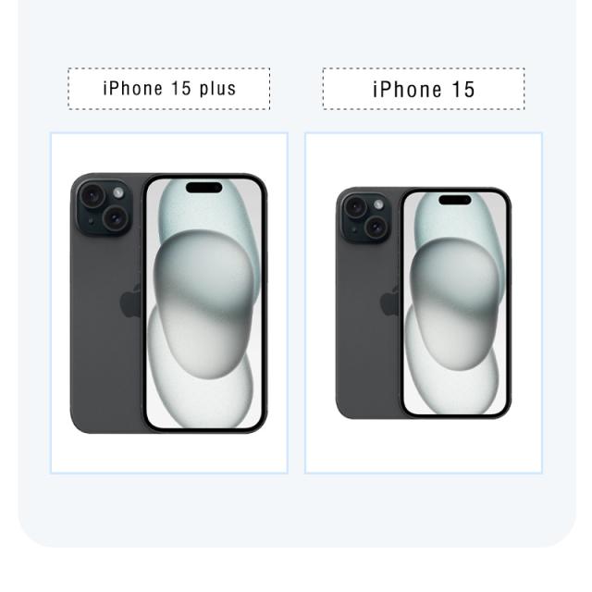Tap Dynamic Island on iPhone 15 screen
The height and width of the screenshot is (592, 592).
point(455,200)
